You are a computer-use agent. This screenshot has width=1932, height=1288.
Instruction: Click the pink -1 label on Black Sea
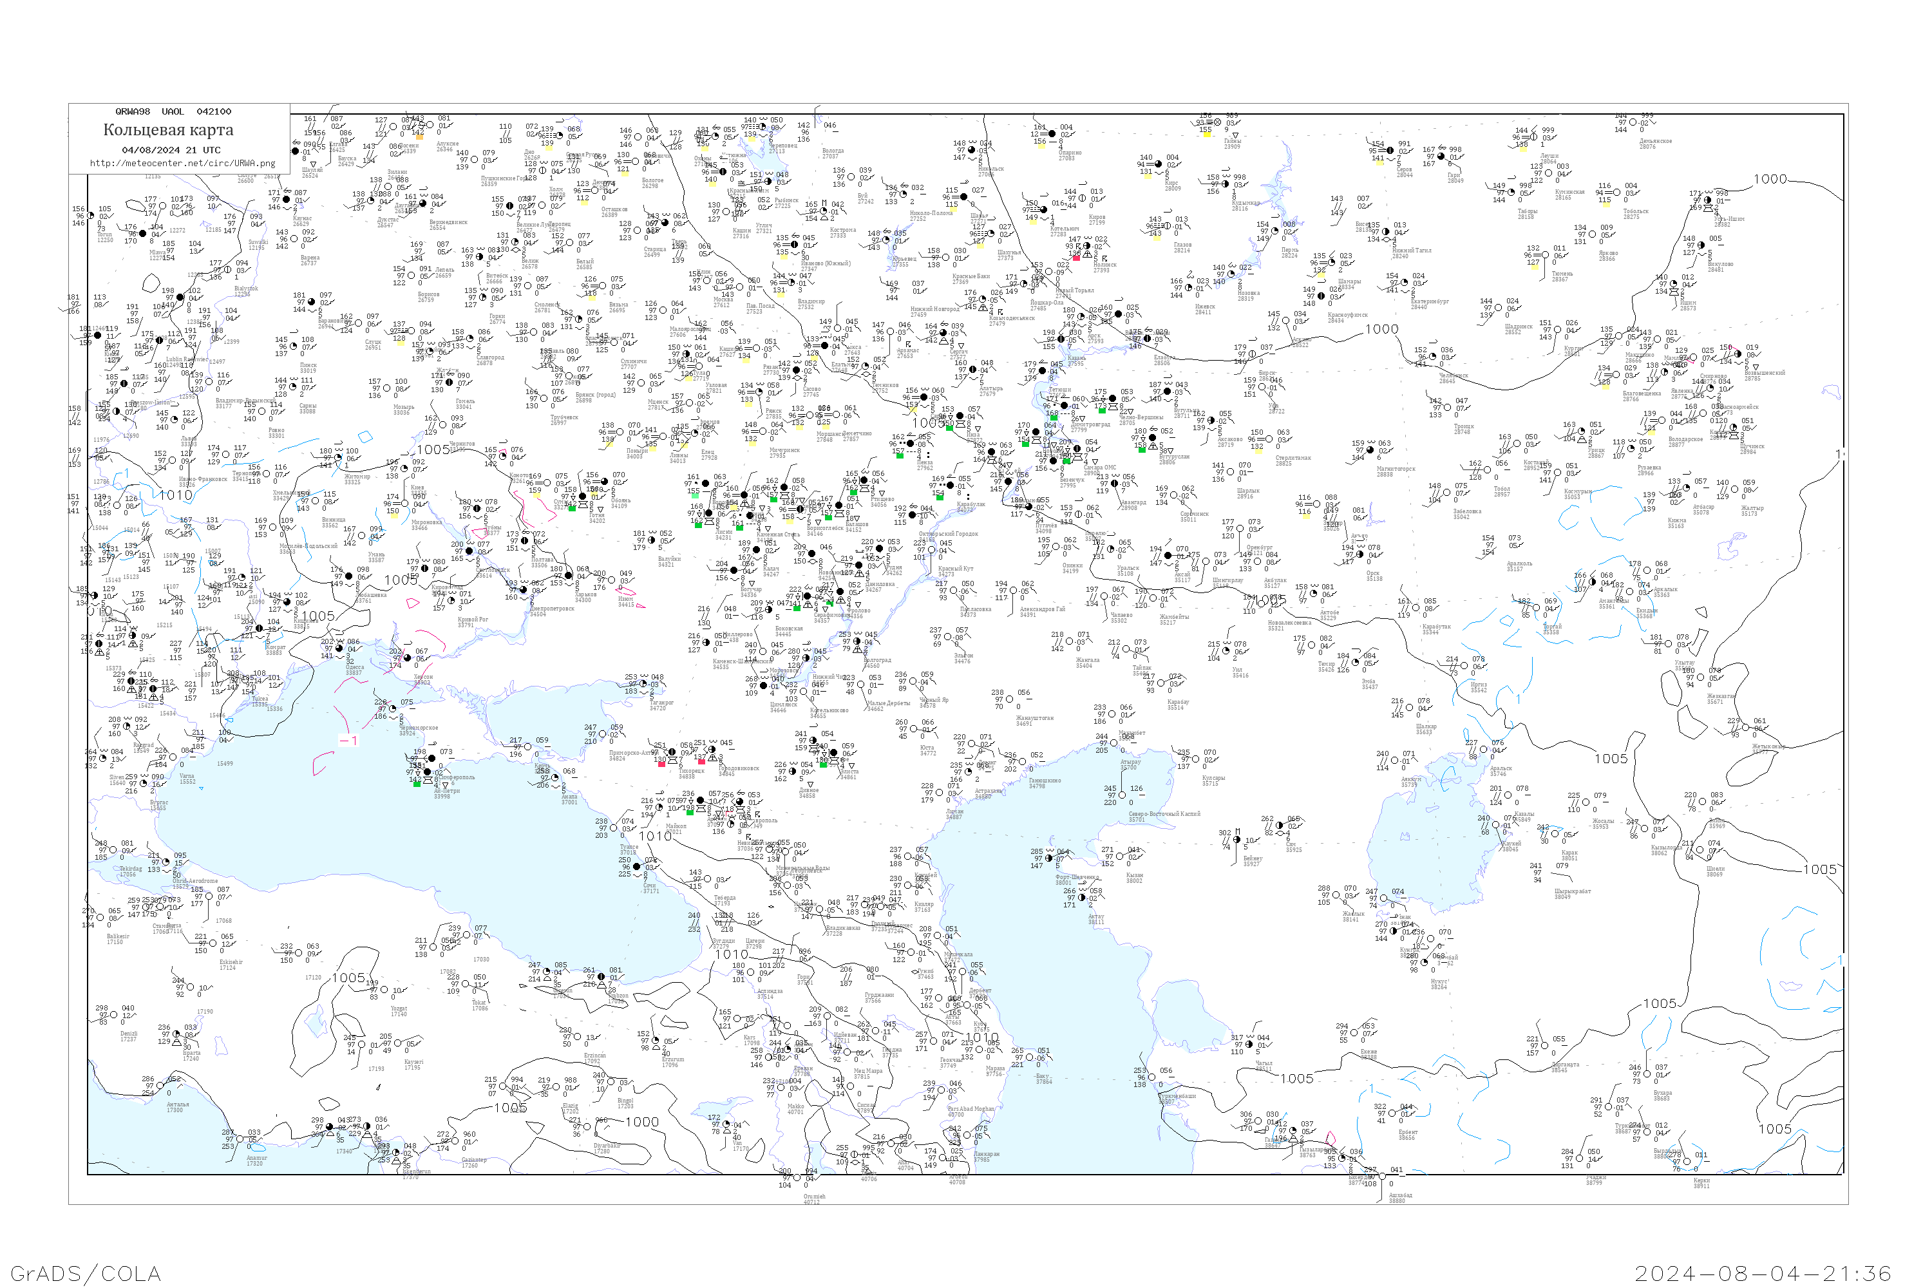[348, 740]
